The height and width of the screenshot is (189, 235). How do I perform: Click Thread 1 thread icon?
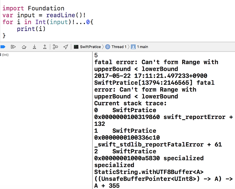pos(108,47)
